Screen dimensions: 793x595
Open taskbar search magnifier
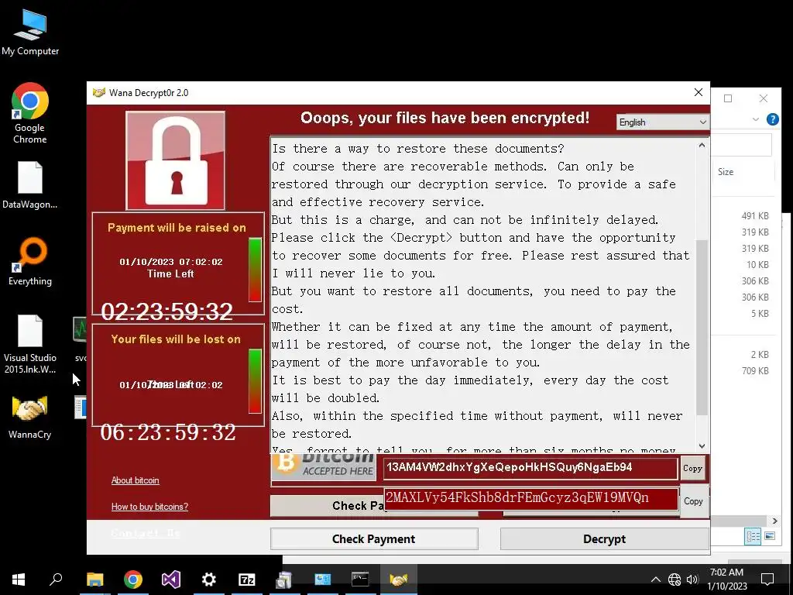click(56, 580)
